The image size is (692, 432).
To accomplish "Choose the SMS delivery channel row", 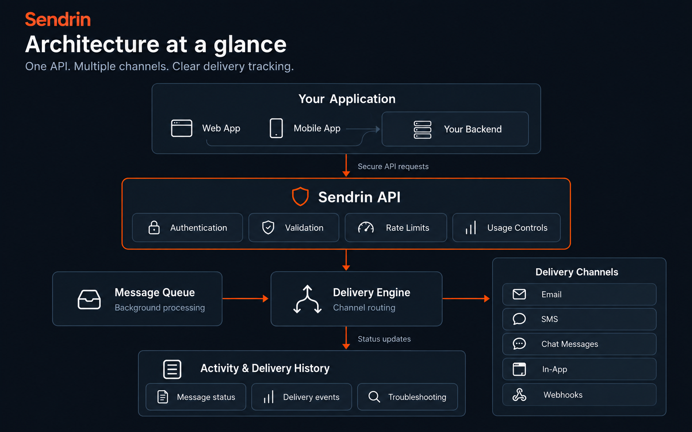I will click(579, 319).
